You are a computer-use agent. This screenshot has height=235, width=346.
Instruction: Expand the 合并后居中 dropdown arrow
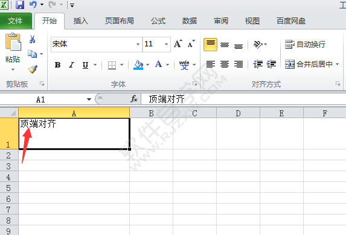(337, 64)
